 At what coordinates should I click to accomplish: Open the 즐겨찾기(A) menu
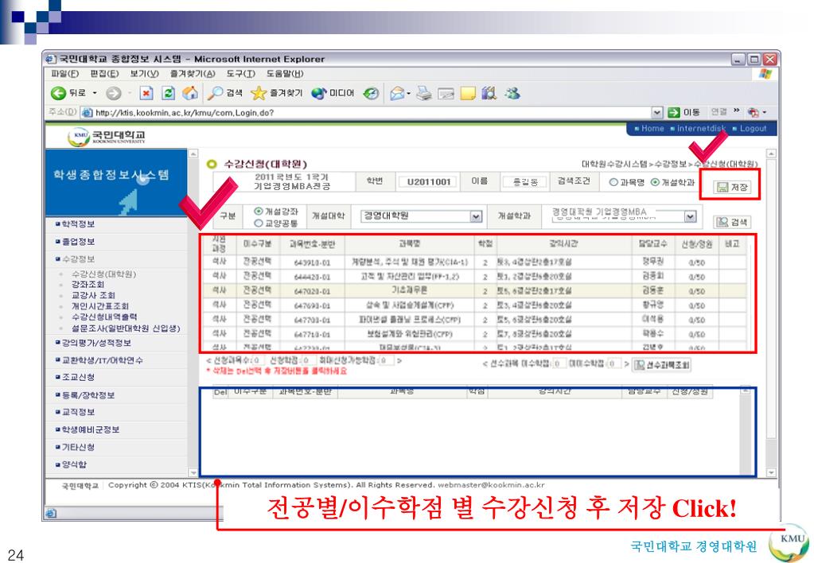coord(192,74)
